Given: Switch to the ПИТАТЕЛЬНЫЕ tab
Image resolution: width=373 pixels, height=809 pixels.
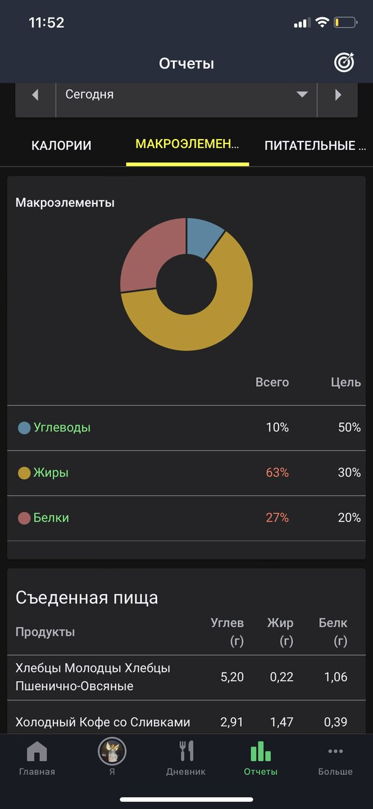Looking at the screenshot, I should (x=316, y=145).
